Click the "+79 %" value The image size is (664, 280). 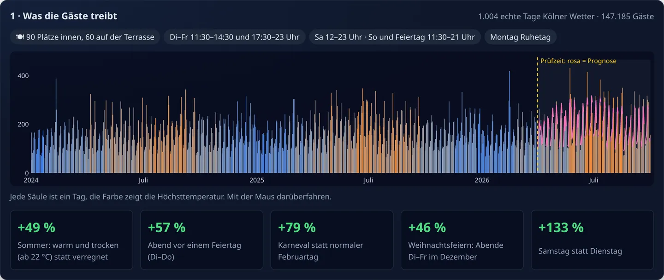click(x=297, y=227)
